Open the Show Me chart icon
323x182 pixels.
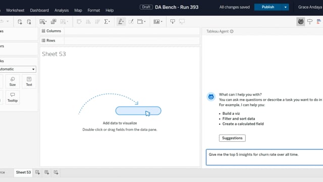(319, 21)
